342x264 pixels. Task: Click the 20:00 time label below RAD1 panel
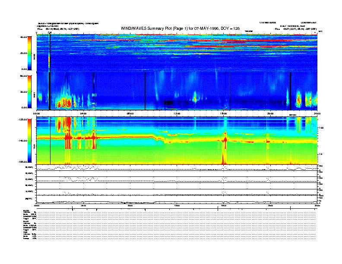pos(270,113)
